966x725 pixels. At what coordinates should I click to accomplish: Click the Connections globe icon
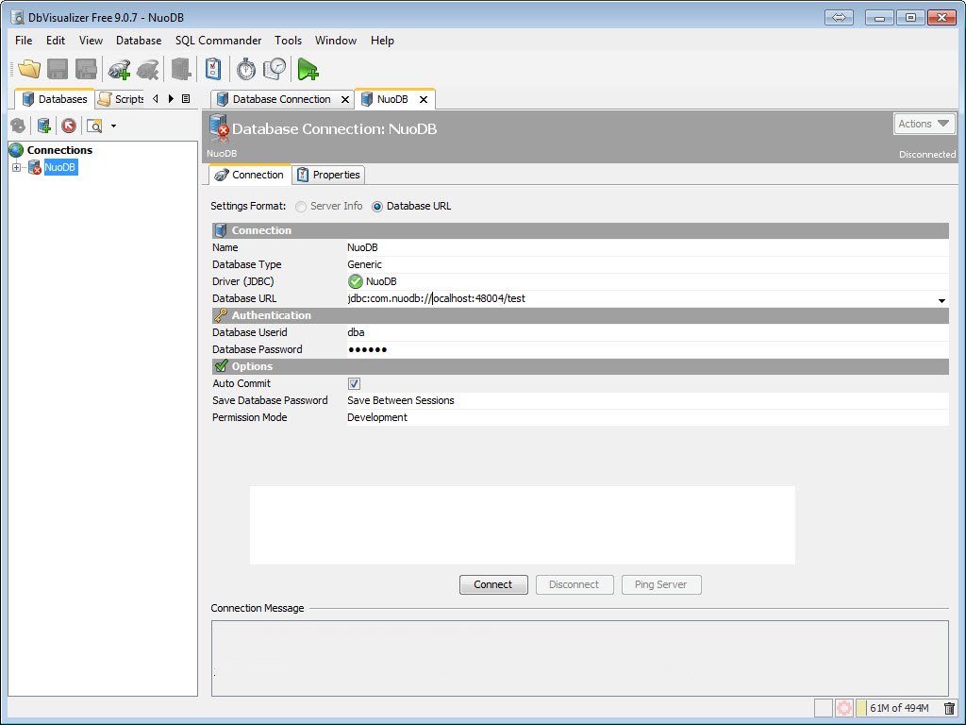click(16, 150)
